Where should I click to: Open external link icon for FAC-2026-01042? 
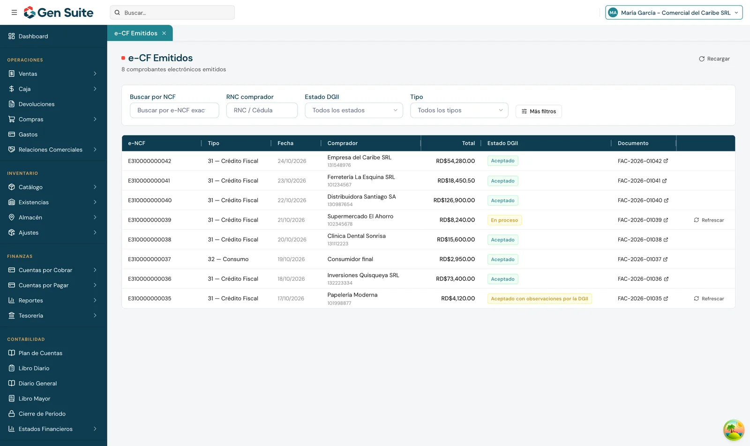666,161
